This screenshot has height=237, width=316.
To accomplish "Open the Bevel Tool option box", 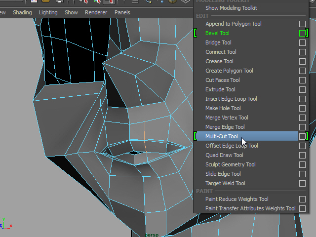I will [x=302, y=33].
